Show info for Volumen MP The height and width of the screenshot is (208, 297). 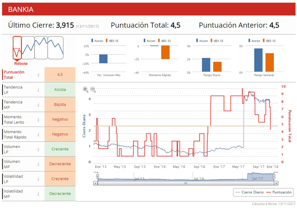tap(38, 164)
